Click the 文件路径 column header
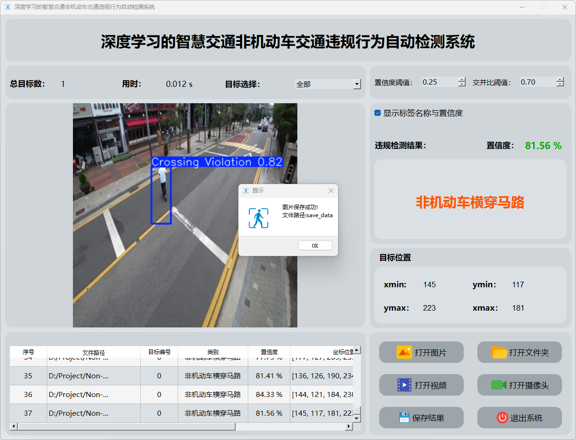 pos(94,352)
